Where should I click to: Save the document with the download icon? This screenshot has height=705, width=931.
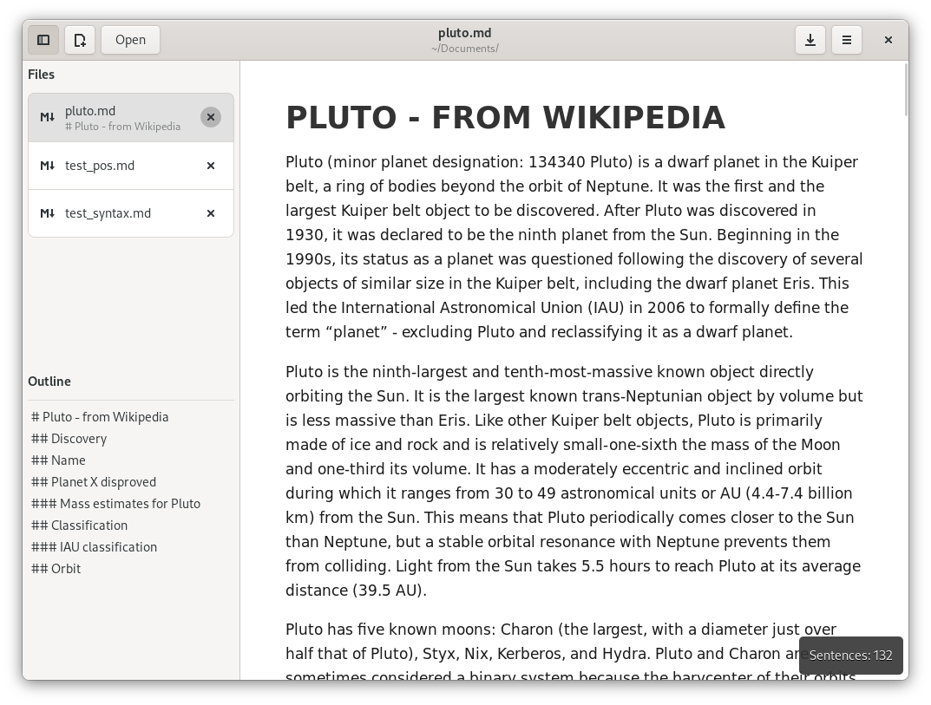(x=810, y=40)
